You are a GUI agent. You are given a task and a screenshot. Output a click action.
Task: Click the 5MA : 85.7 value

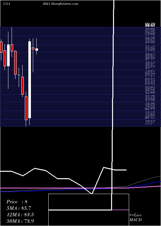tap(19, 208)
